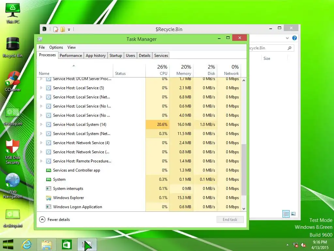Open Help in the $Recycle.Bin window

click(295, 38)
